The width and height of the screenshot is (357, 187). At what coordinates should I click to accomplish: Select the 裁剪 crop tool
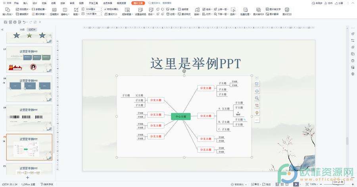76,12
